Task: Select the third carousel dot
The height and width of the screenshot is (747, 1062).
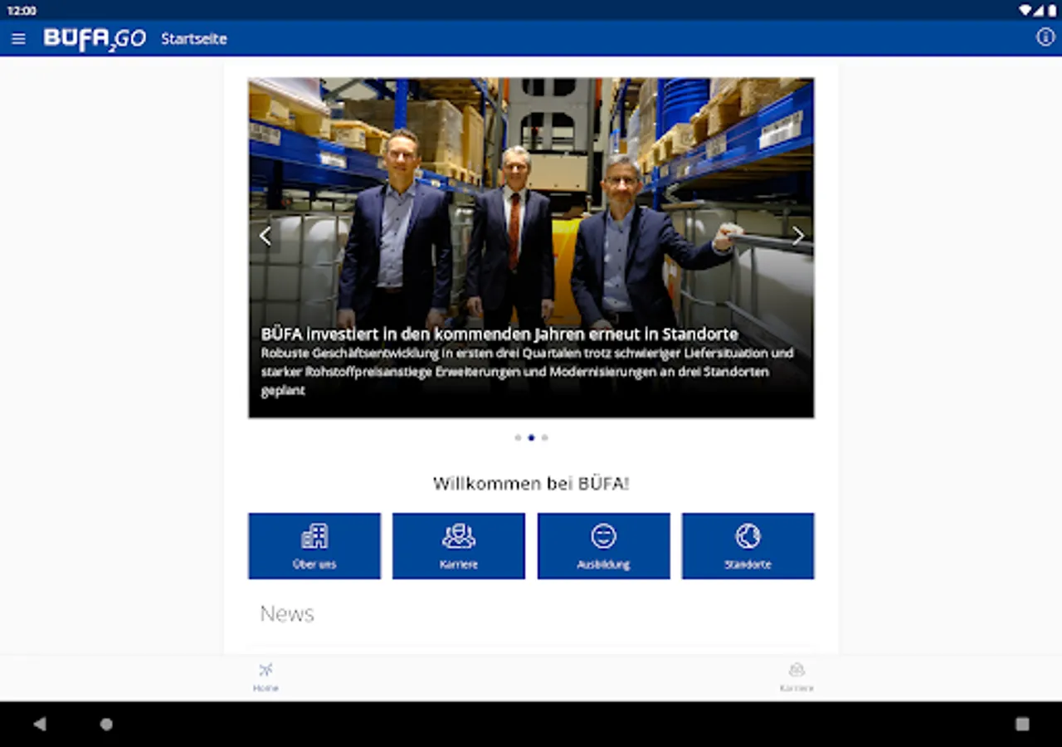Action: tap(544, 437)
